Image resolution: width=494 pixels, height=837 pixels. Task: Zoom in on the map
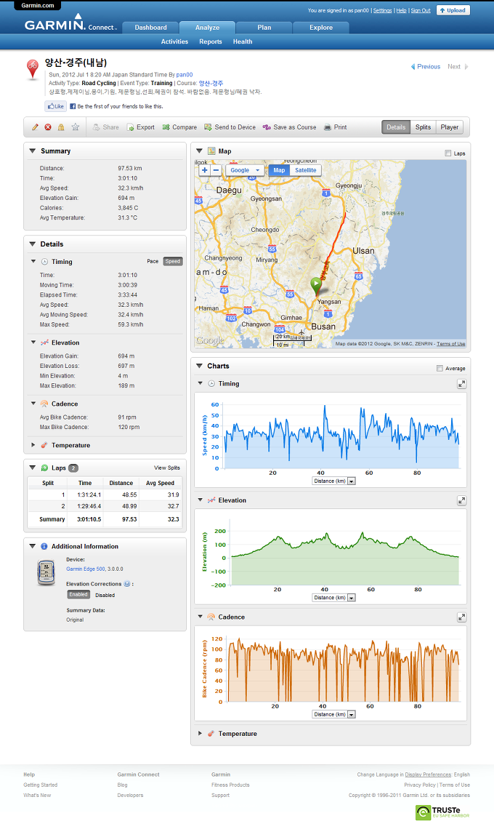click(204, 170)
